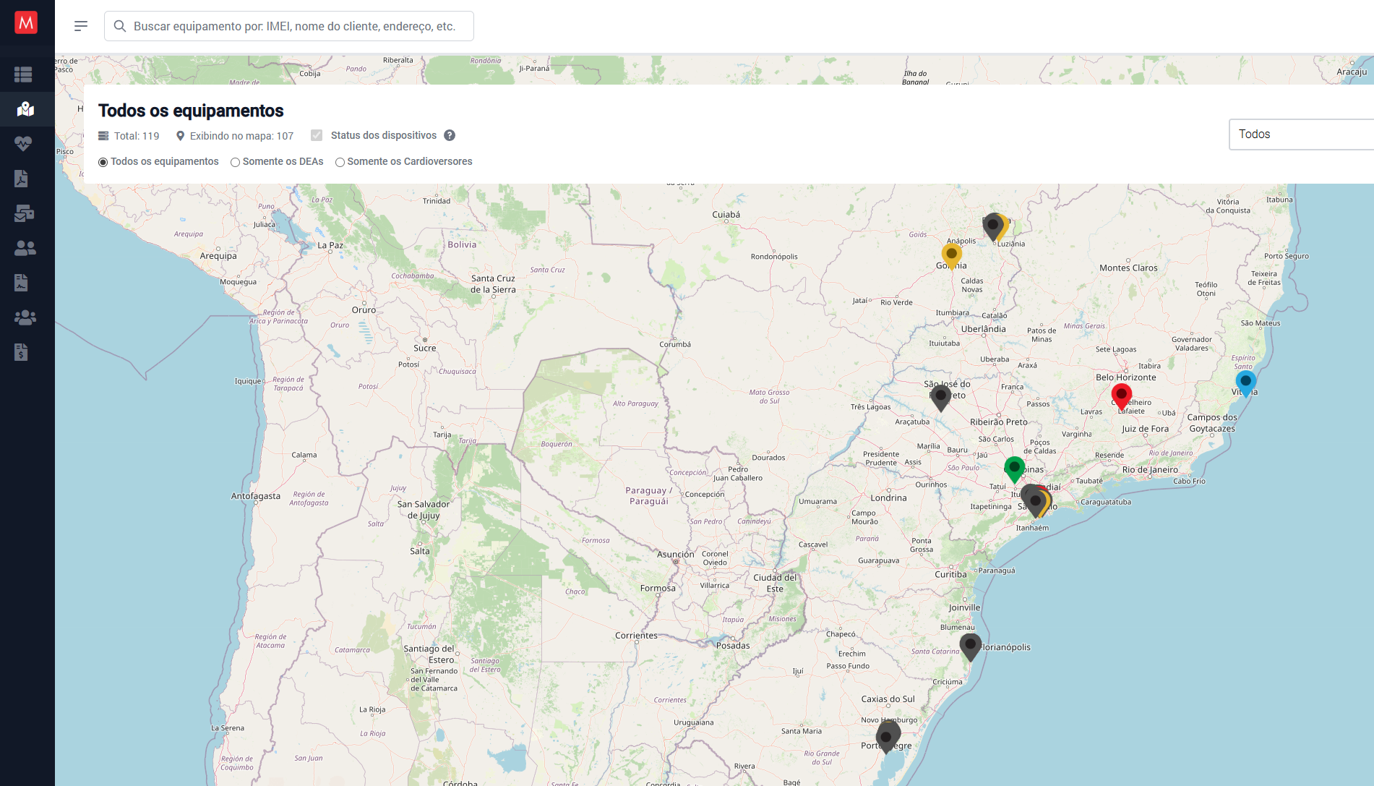The image size is (1374, 786).
Task: Open the PDF documents section
Action: [x=22, y=179]
